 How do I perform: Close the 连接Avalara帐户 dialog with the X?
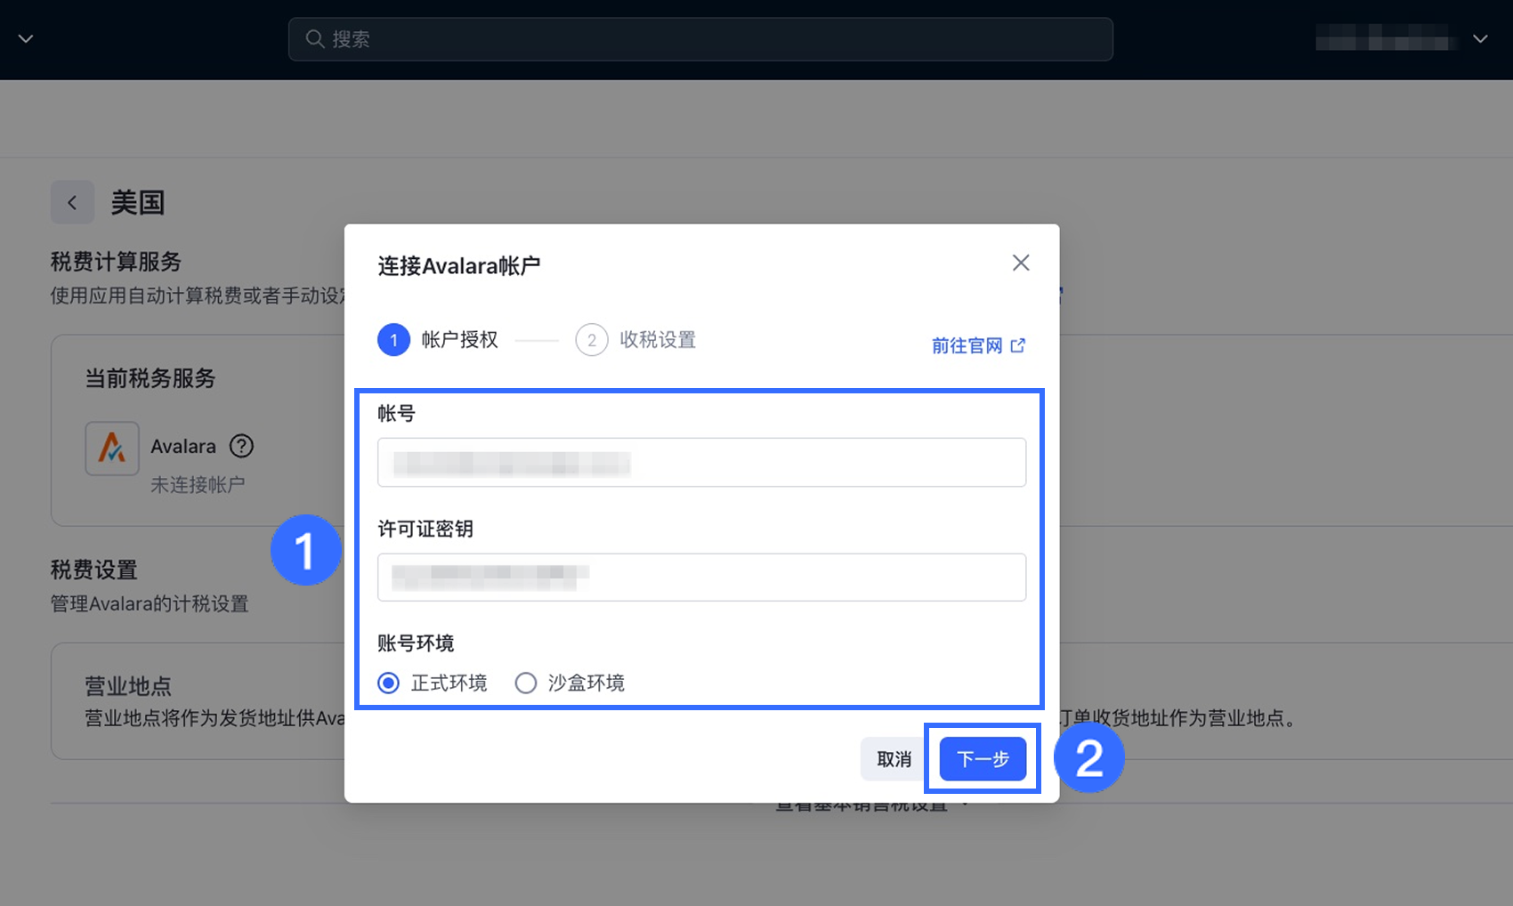pyautogui.click(x=1020, y=263)
